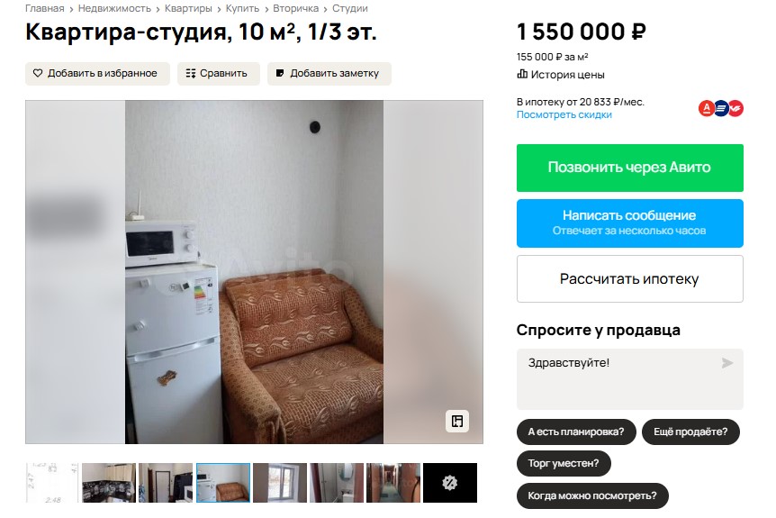The image size is (776, 518).
Task: Click the bank logos next to mortgage offer
Action: 720,108
